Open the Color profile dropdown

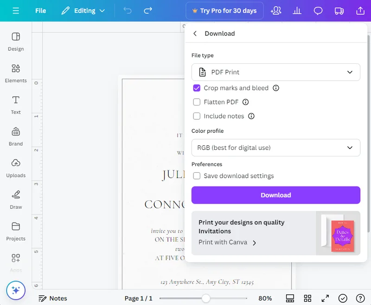276,147
